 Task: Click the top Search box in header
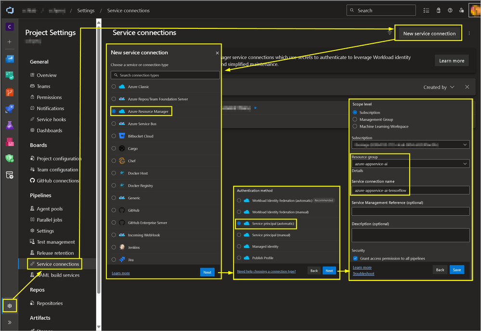(x=381, y=11)
